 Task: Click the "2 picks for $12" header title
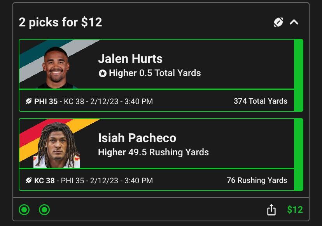point(60,22)
